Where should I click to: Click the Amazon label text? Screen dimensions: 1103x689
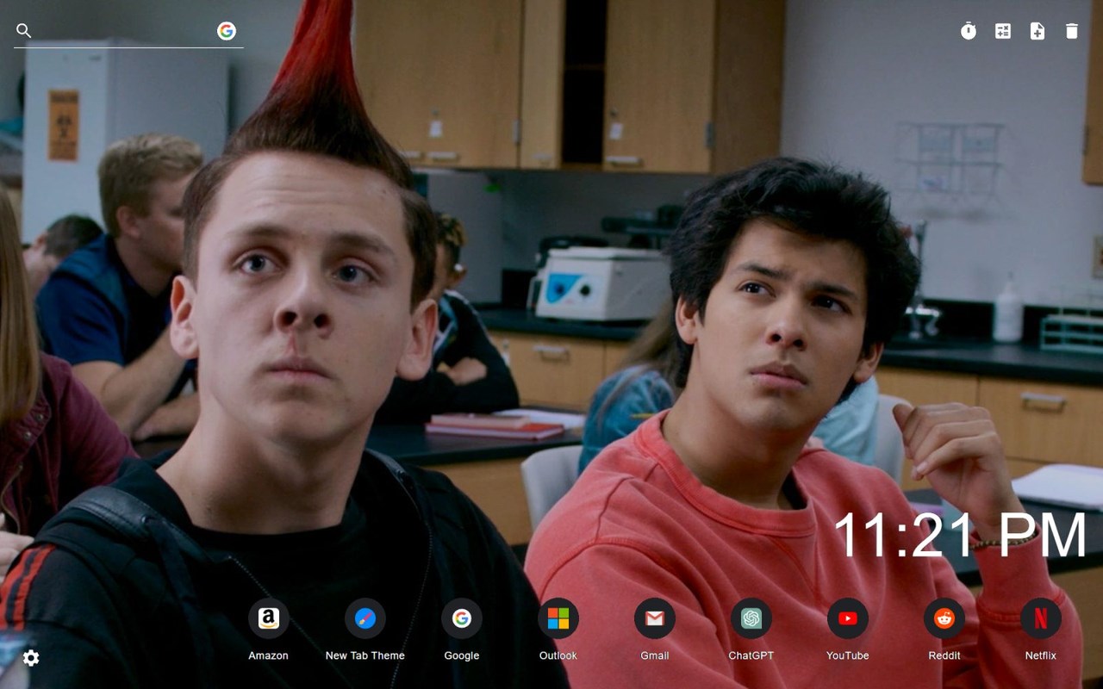(268, 655)
